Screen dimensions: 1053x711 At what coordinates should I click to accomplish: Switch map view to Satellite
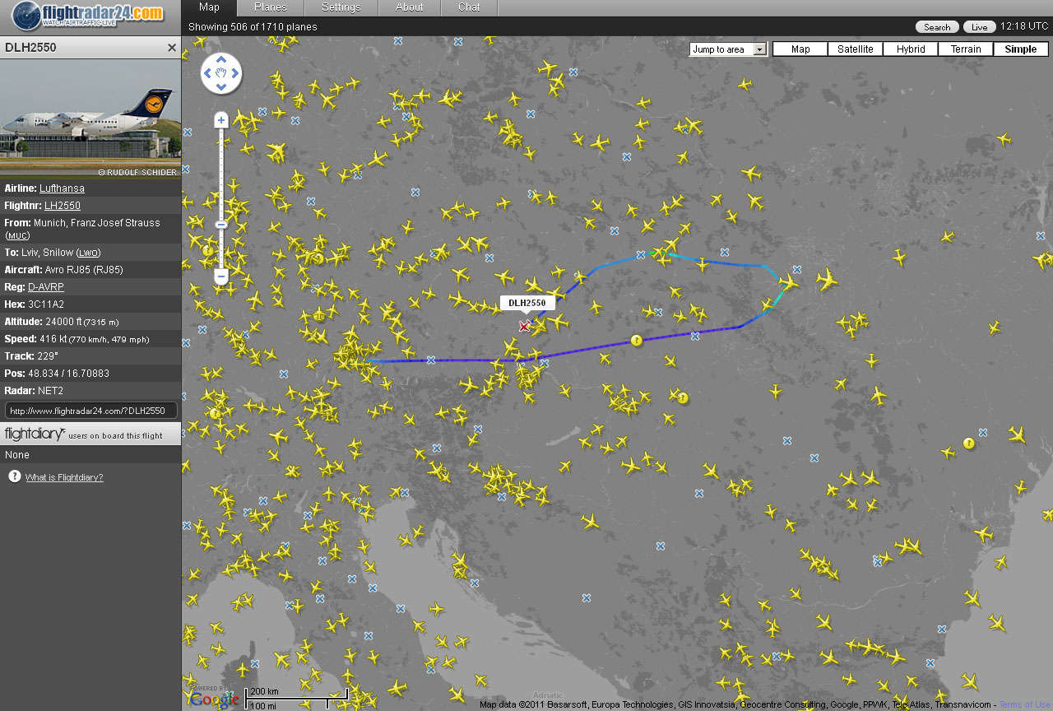click(855, 49)
